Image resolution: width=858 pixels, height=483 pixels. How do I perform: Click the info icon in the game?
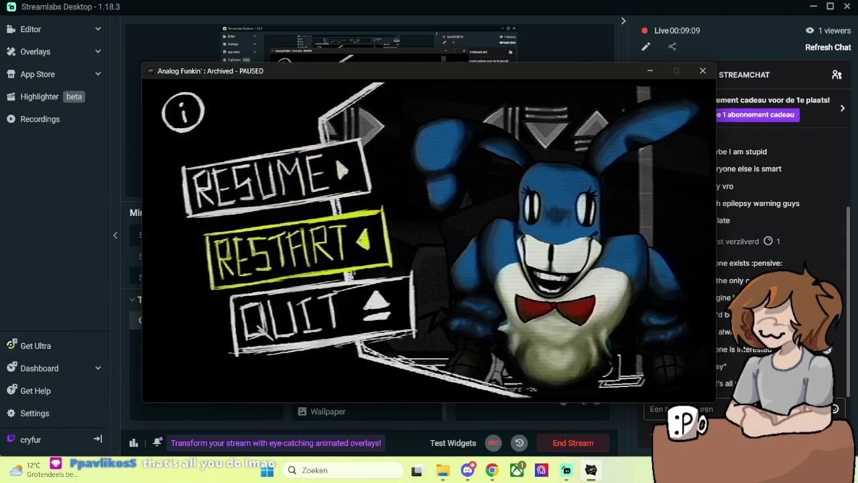(x=183, y=112)
